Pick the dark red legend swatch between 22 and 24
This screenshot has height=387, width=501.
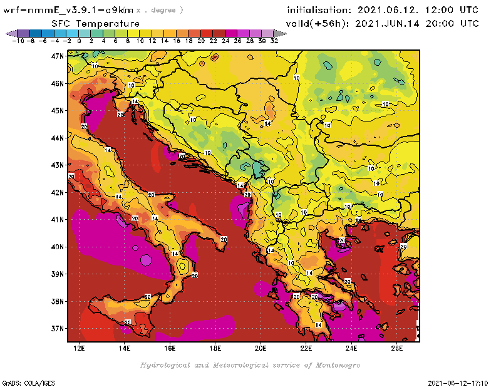(219, 33)
